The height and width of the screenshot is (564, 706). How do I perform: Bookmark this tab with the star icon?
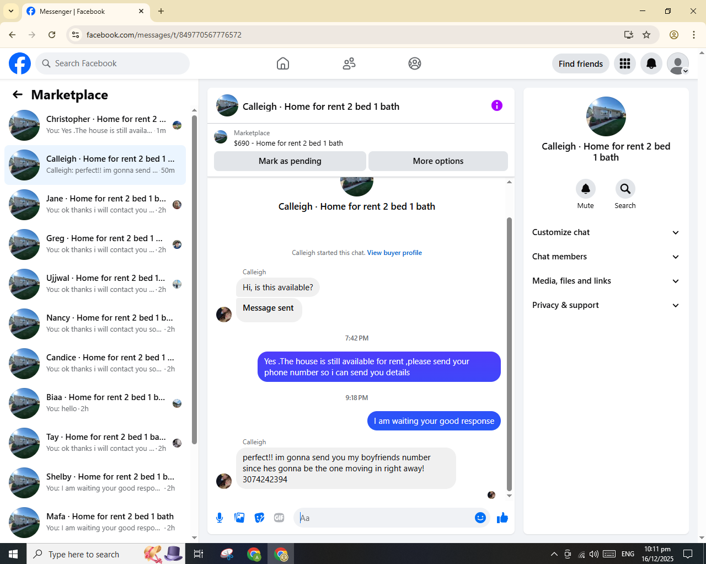point(646,35)
